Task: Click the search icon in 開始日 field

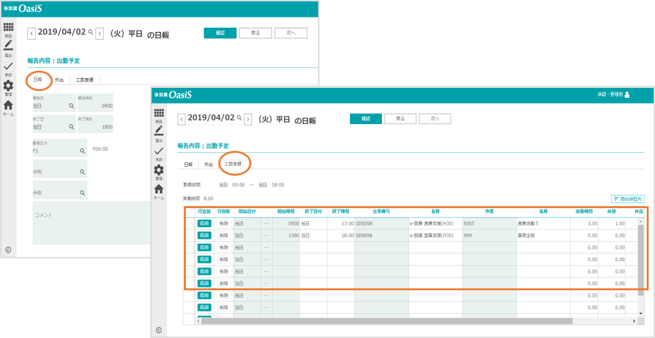Action: tap(71, 106)
